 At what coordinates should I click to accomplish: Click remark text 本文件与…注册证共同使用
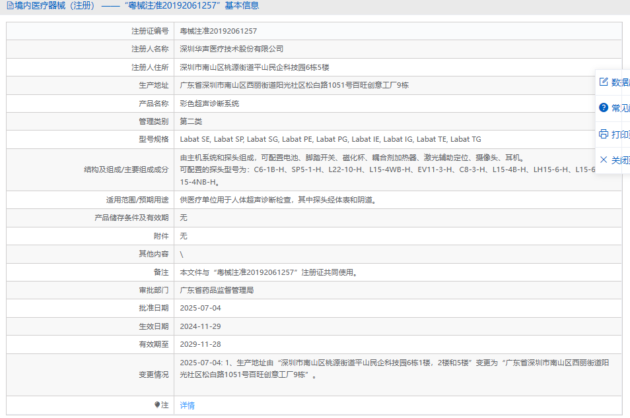268,272
